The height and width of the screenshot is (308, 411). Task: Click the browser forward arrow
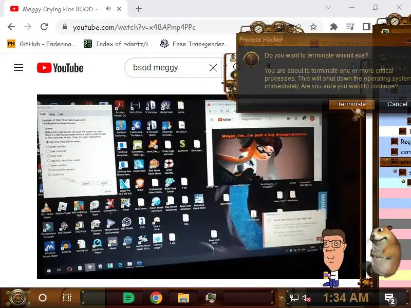(28, 27)
